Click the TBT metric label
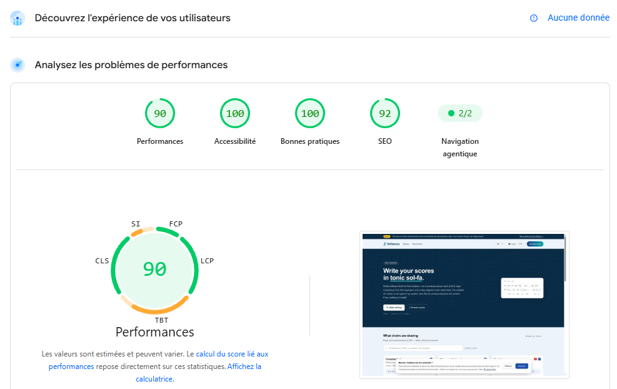The height and width of the screenshot is (389, 617). [161, 320]
